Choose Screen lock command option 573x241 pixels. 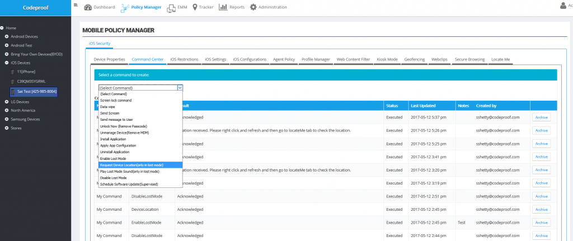click(x=140, y=101)
